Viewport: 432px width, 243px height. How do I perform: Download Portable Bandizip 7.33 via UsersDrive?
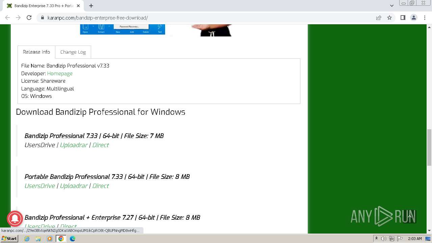pyautogui.click(x=39, y=186)
